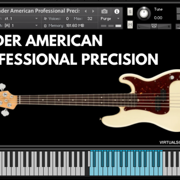The image size is (180, 180).
Task: Go to the next instrument with the right arrow
Action: [x=93, y=11]
